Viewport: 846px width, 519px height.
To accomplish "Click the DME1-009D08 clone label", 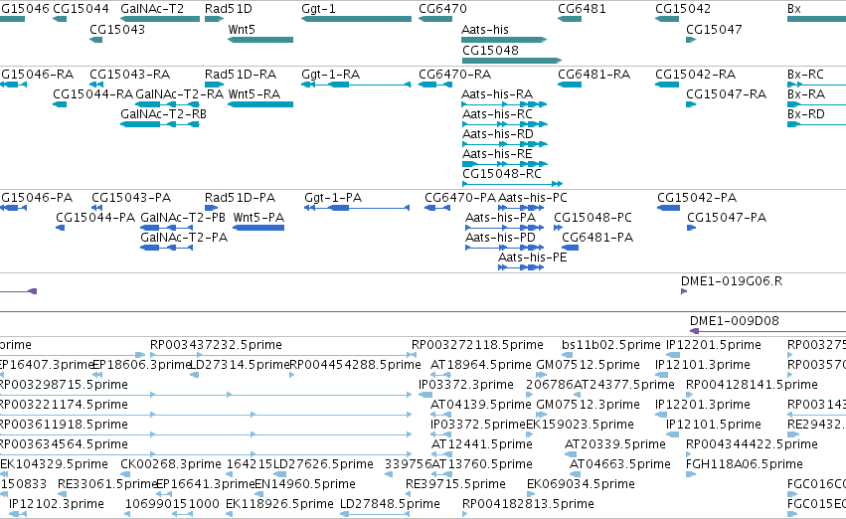I will 735,320.
